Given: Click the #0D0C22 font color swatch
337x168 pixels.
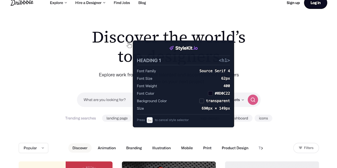Looking at the screenshot, I should (210, 94).
